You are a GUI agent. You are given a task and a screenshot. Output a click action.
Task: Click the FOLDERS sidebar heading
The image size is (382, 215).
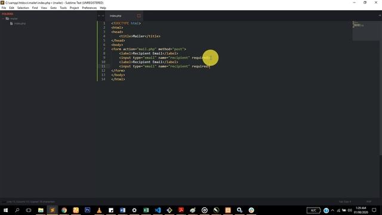8,14
